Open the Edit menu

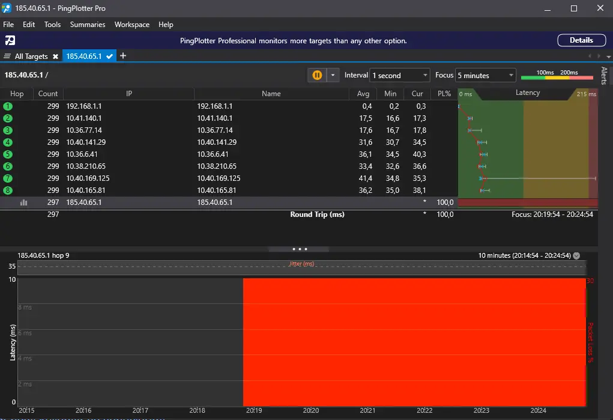point(29,24)
